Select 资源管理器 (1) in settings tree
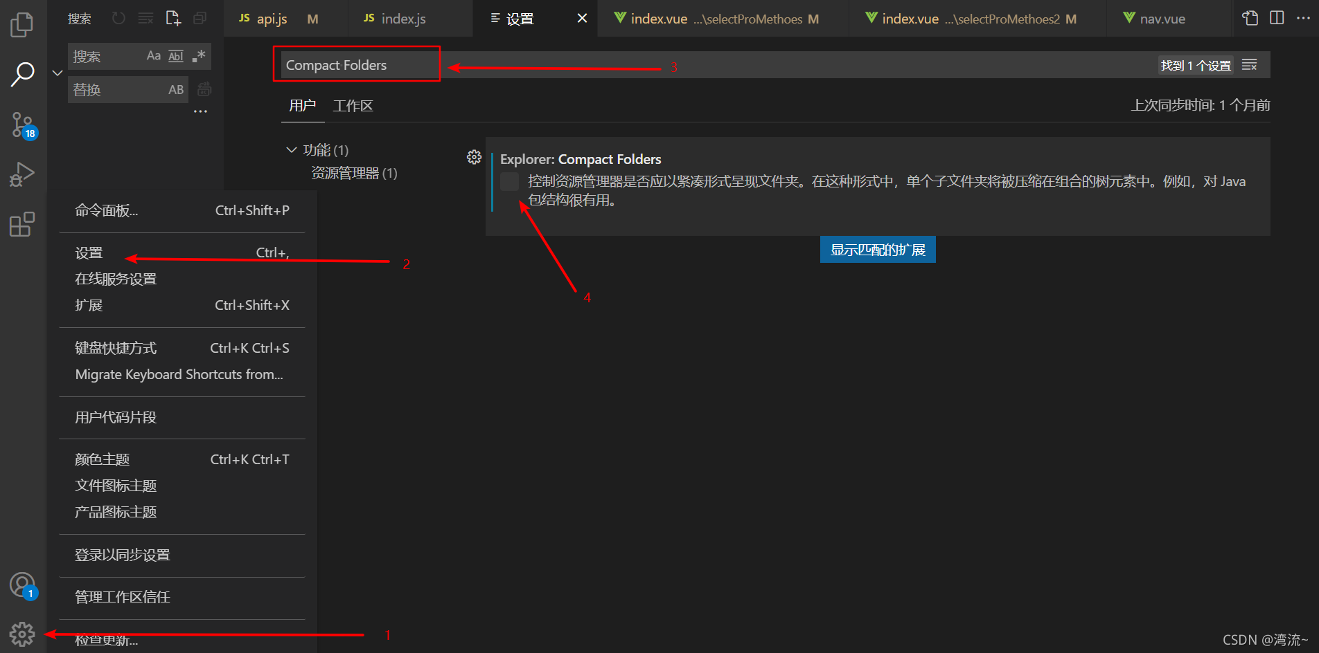The width and height of the screenshot is (1319, 653). coord(354,173)
